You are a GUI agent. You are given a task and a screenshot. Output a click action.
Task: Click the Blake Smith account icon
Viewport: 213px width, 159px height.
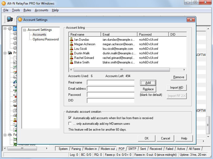click(72, 62)
